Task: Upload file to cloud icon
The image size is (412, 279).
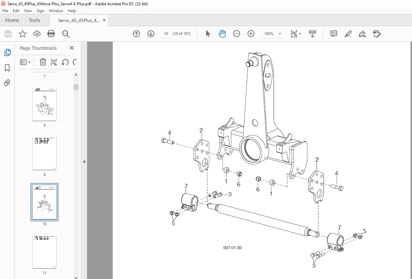Action: [37, 34]
